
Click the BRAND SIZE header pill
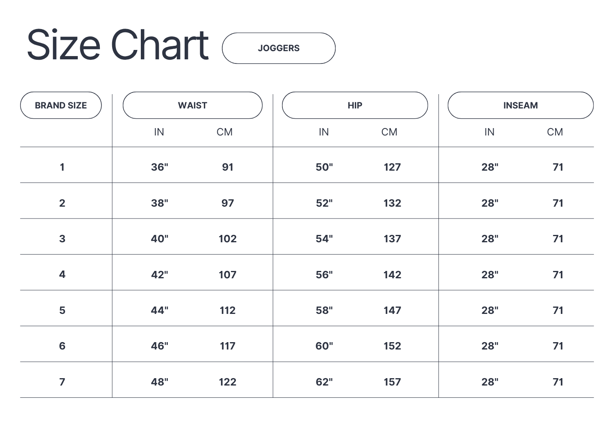(x=61, y=106)
